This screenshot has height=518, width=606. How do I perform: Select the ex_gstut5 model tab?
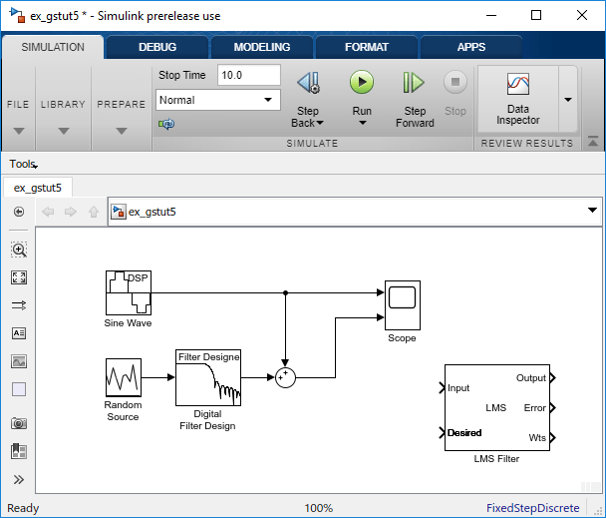coord(38,188)
